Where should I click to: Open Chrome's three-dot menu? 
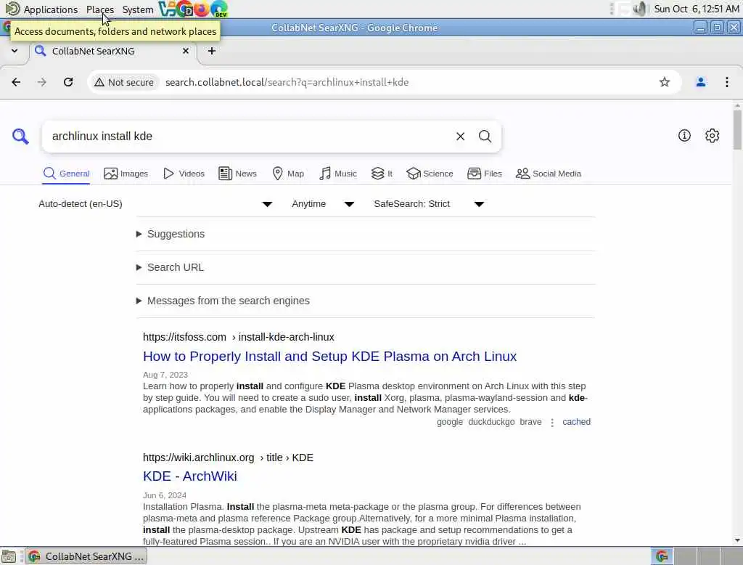point(727,82)
